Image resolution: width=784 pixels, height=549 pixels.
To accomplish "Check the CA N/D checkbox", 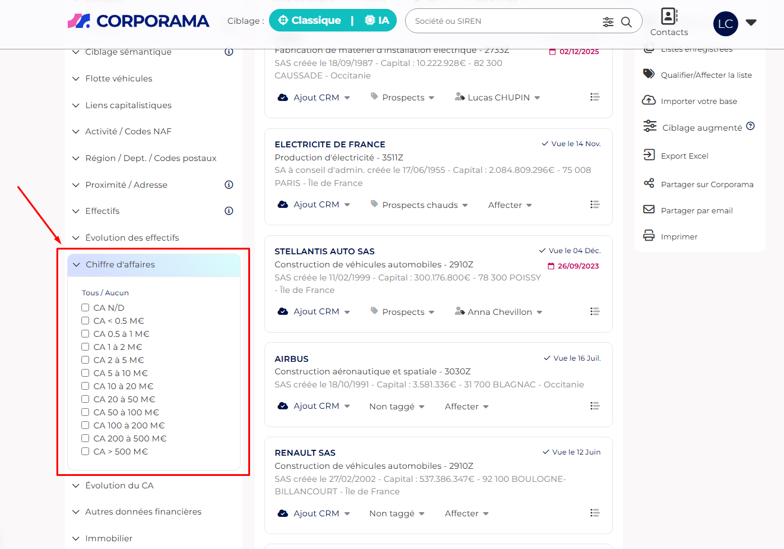I will 86,308.
